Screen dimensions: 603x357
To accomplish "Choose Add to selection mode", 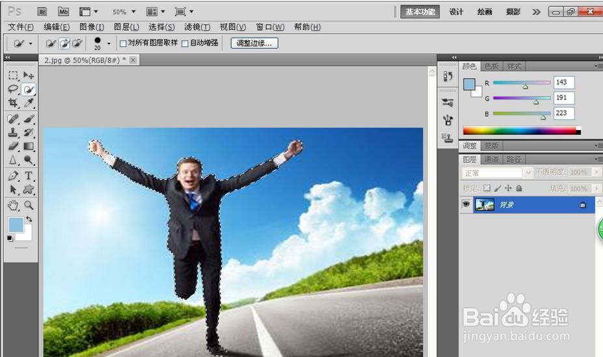I will coord(64,44).
